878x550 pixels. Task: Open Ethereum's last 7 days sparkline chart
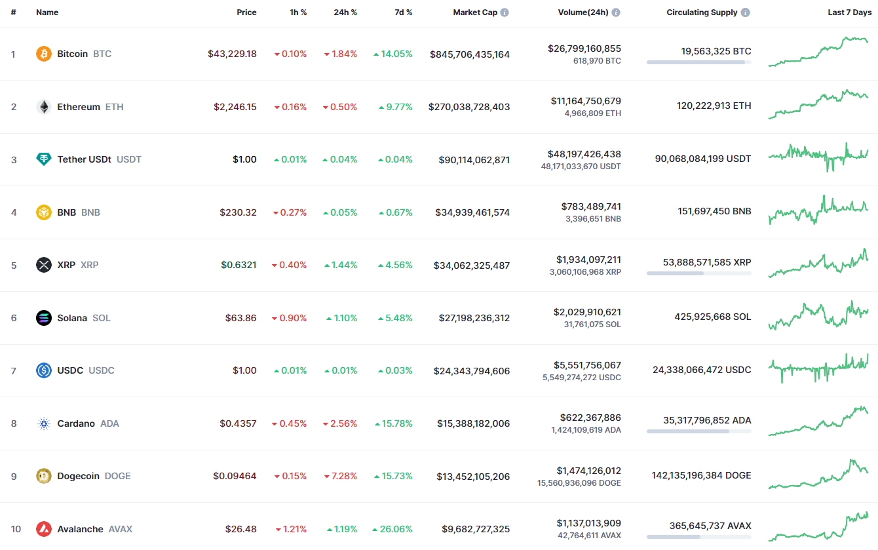pos(818,105)
